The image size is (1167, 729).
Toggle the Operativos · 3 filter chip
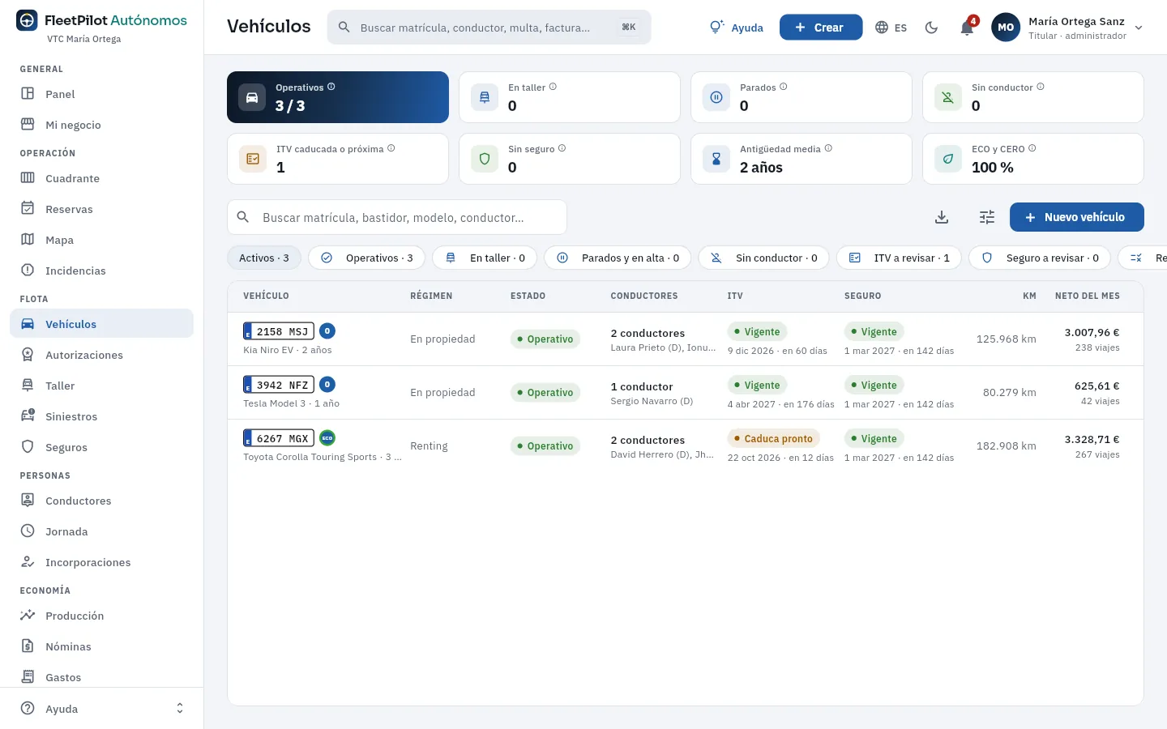coord(367,258)
